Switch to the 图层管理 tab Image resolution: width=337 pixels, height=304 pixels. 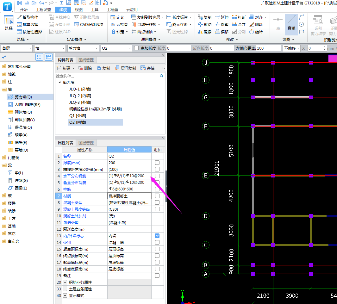(x=86, y=143)
